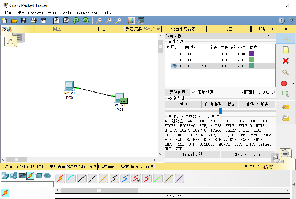Close the 仿真面板 panel
Viewport: 296px width, 199px height.
273,36
